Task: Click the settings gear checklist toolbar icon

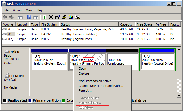Action: [77, 17]
